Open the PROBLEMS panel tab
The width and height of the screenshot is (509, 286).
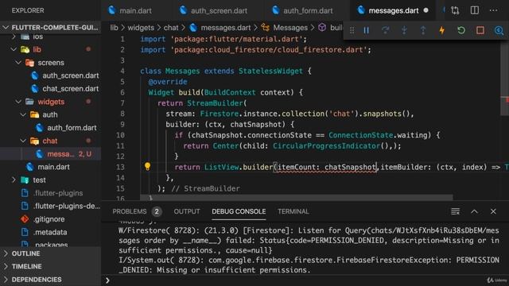tap(130, 211)
